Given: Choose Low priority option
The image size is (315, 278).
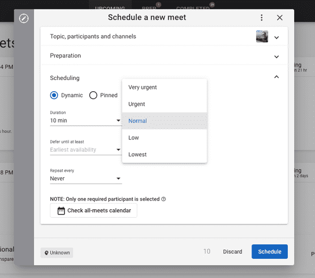Looking at the screenshot, I should click(x=164, y=138).
